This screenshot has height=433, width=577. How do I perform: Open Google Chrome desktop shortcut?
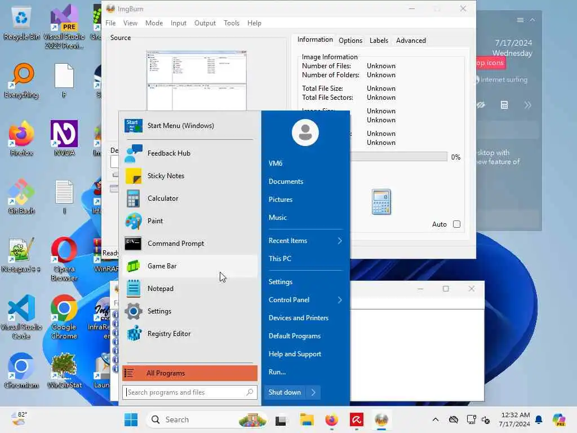point(64,317)
